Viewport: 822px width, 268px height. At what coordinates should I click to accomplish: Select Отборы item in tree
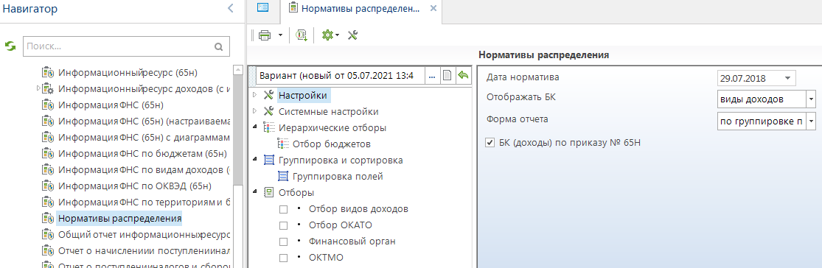click(296, 193)
